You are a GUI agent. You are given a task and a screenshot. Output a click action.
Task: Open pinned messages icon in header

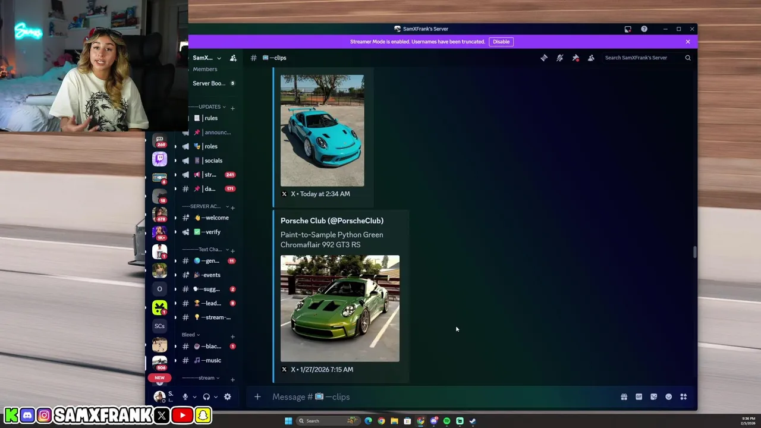point(576,58)
